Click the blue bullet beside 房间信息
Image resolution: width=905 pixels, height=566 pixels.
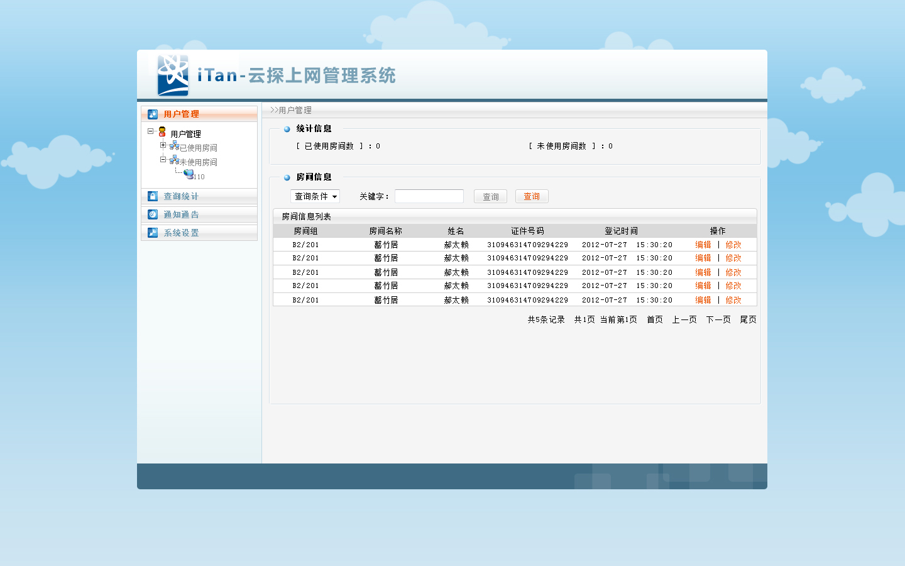pos(287,177)
